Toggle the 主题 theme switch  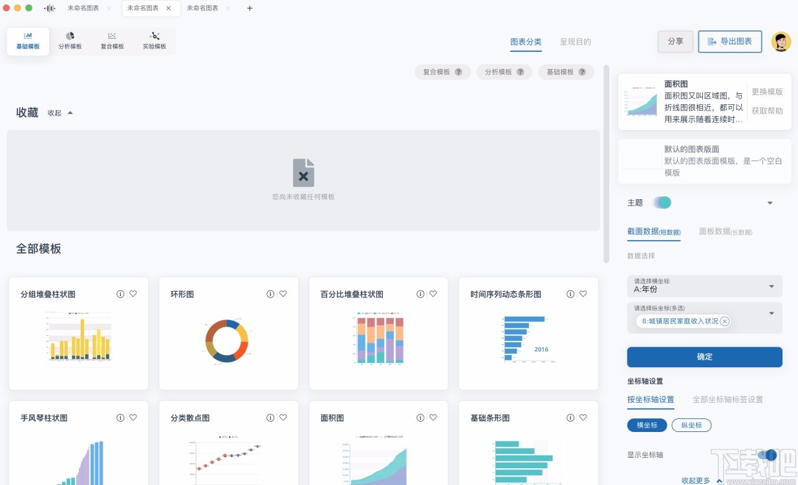pyautogui.click(x=662, y=202)
